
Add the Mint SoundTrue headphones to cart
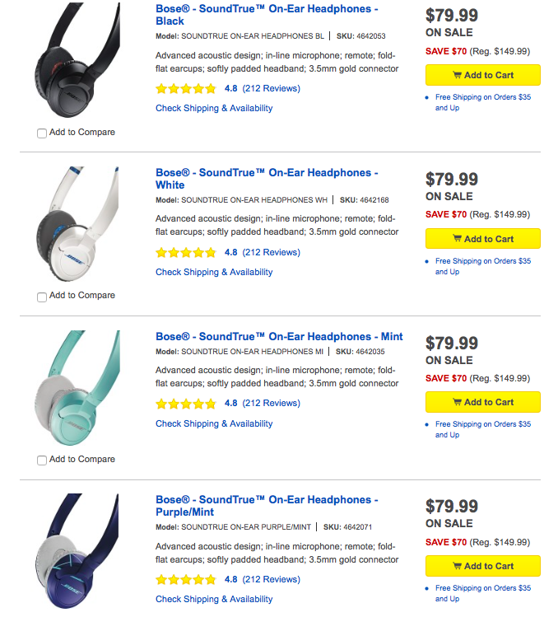pos(482,402)
